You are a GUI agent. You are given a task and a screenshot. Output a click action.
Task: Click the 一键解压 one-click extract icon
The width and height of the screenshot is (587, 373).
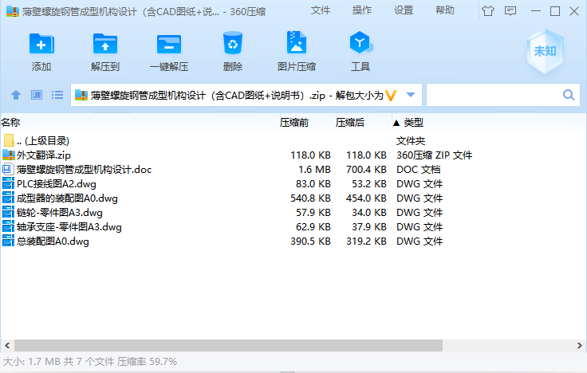tap(169, 44)
